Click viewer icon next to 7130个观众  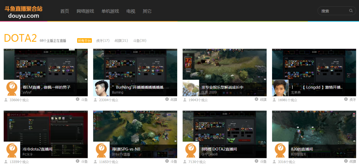[x=185, y=162]
